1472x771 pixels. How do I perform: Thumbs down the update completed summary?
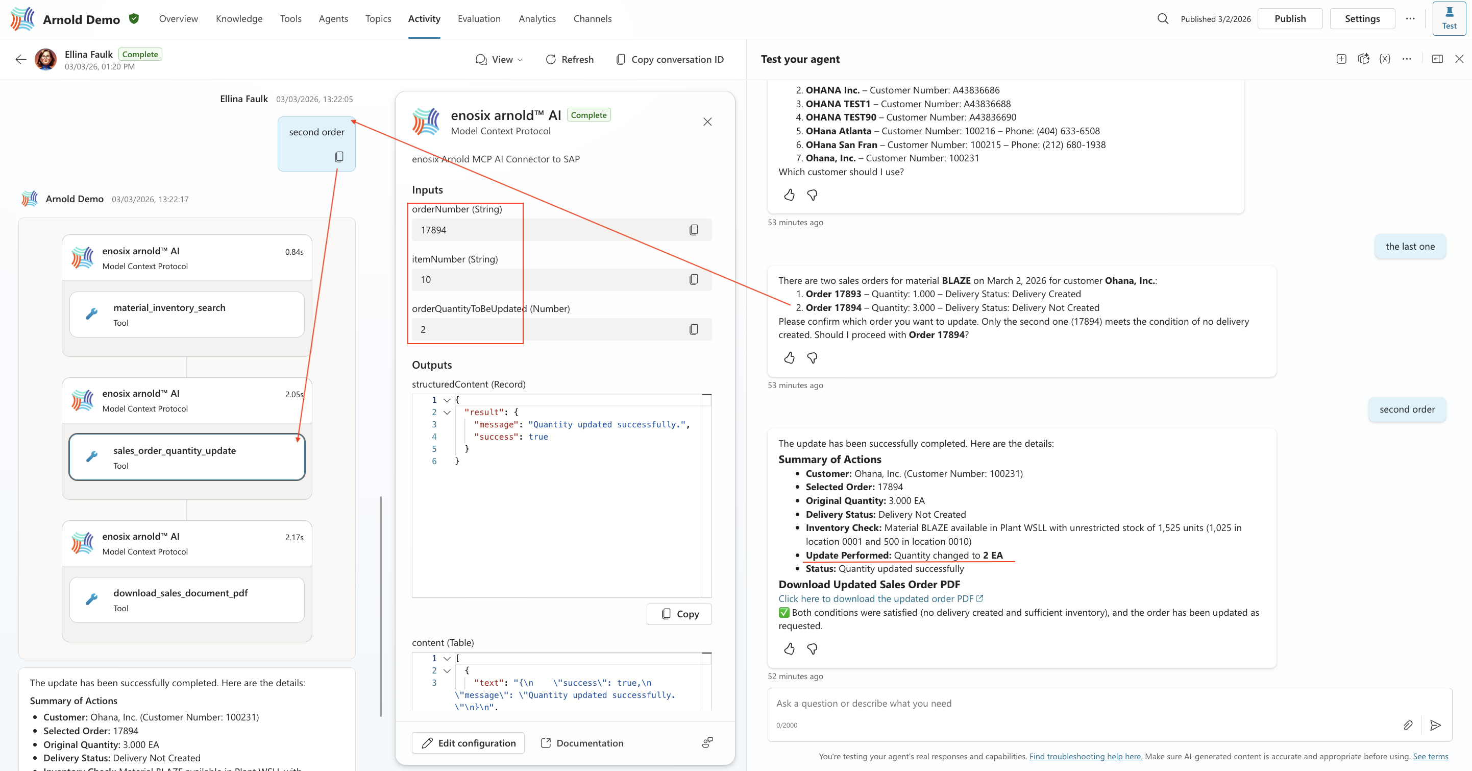click(x=812, y=648)
